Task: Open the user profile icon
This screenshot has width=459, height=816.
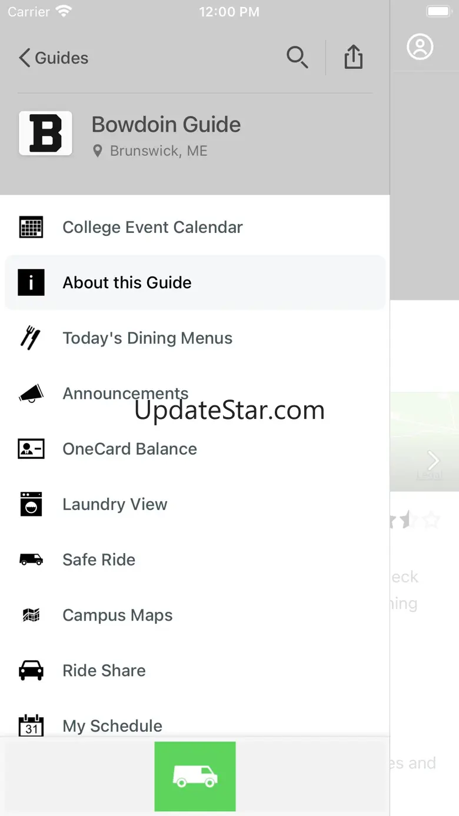Action: click(x=420, y=46)
